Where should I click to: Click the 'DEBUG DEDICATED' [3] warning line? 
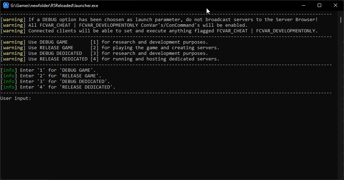click(104, 53)
